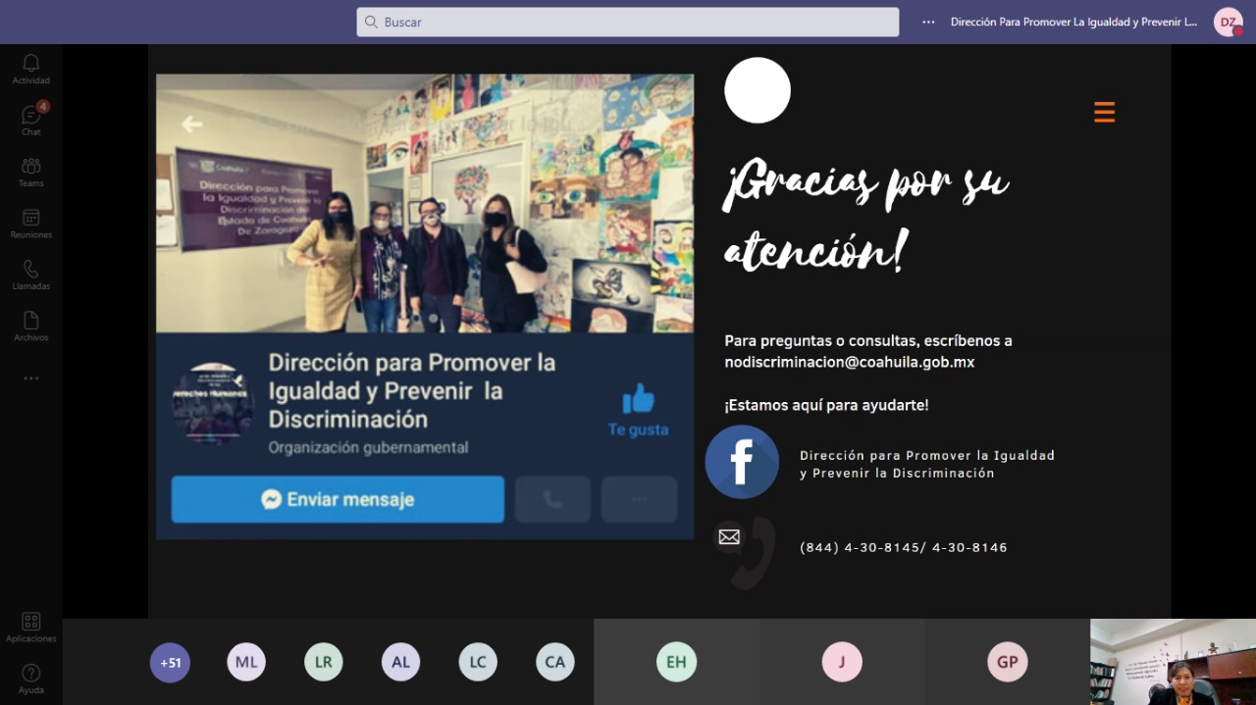This screenshot has height=705, width=1256.
Task: Show the +51 additional participants
Action: point(170,662)
